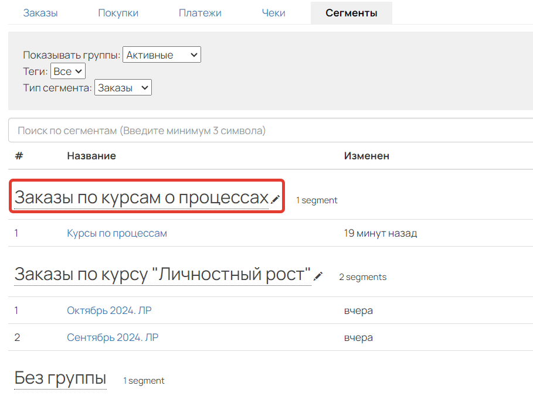Image resolution: width=533 pixels, height=396 pixels.
Task: Switch to the Покупки tab
Action: [x=118, y=13]
